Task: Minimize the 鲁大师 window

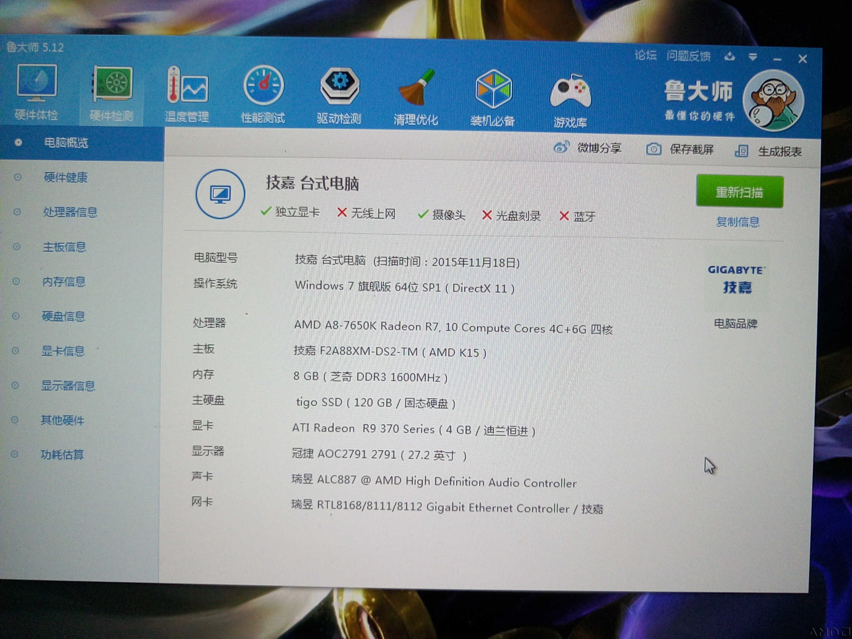Action: (777, 59)
